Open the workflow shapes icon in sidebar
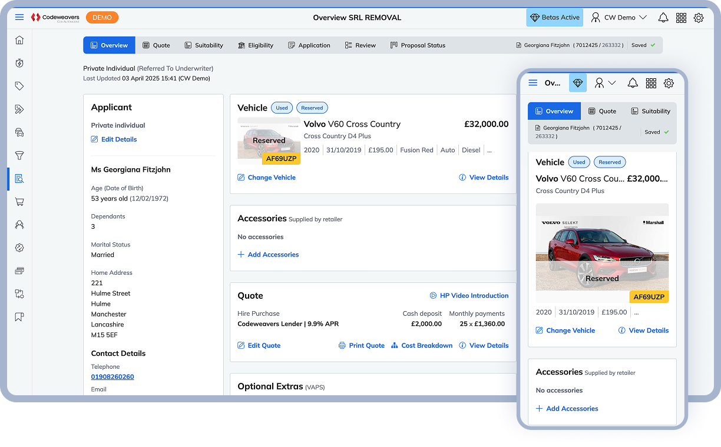 [x=19, y=294]
